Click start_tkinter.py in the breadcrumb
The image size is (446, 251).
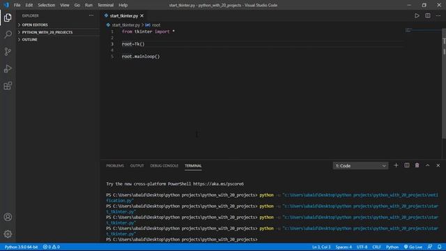coord(125,25)
